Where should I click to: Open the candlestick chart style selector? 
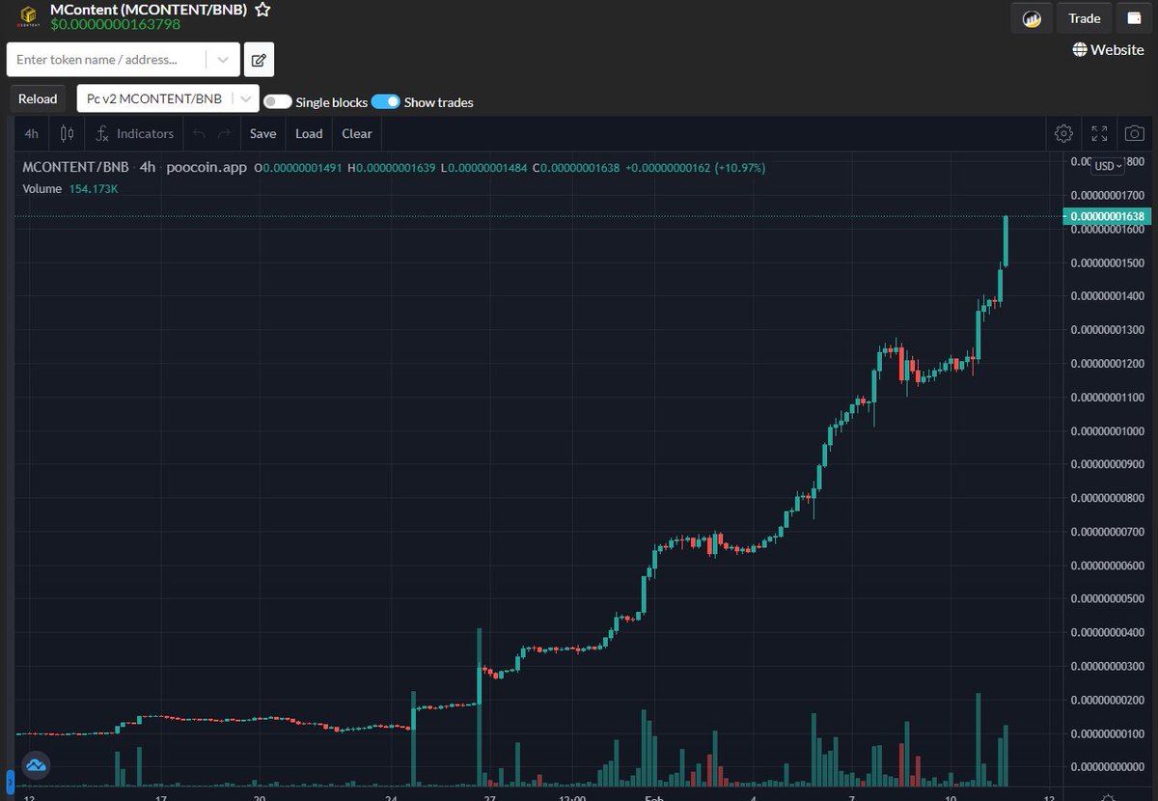pyautogui.click(x=67, y=133)
